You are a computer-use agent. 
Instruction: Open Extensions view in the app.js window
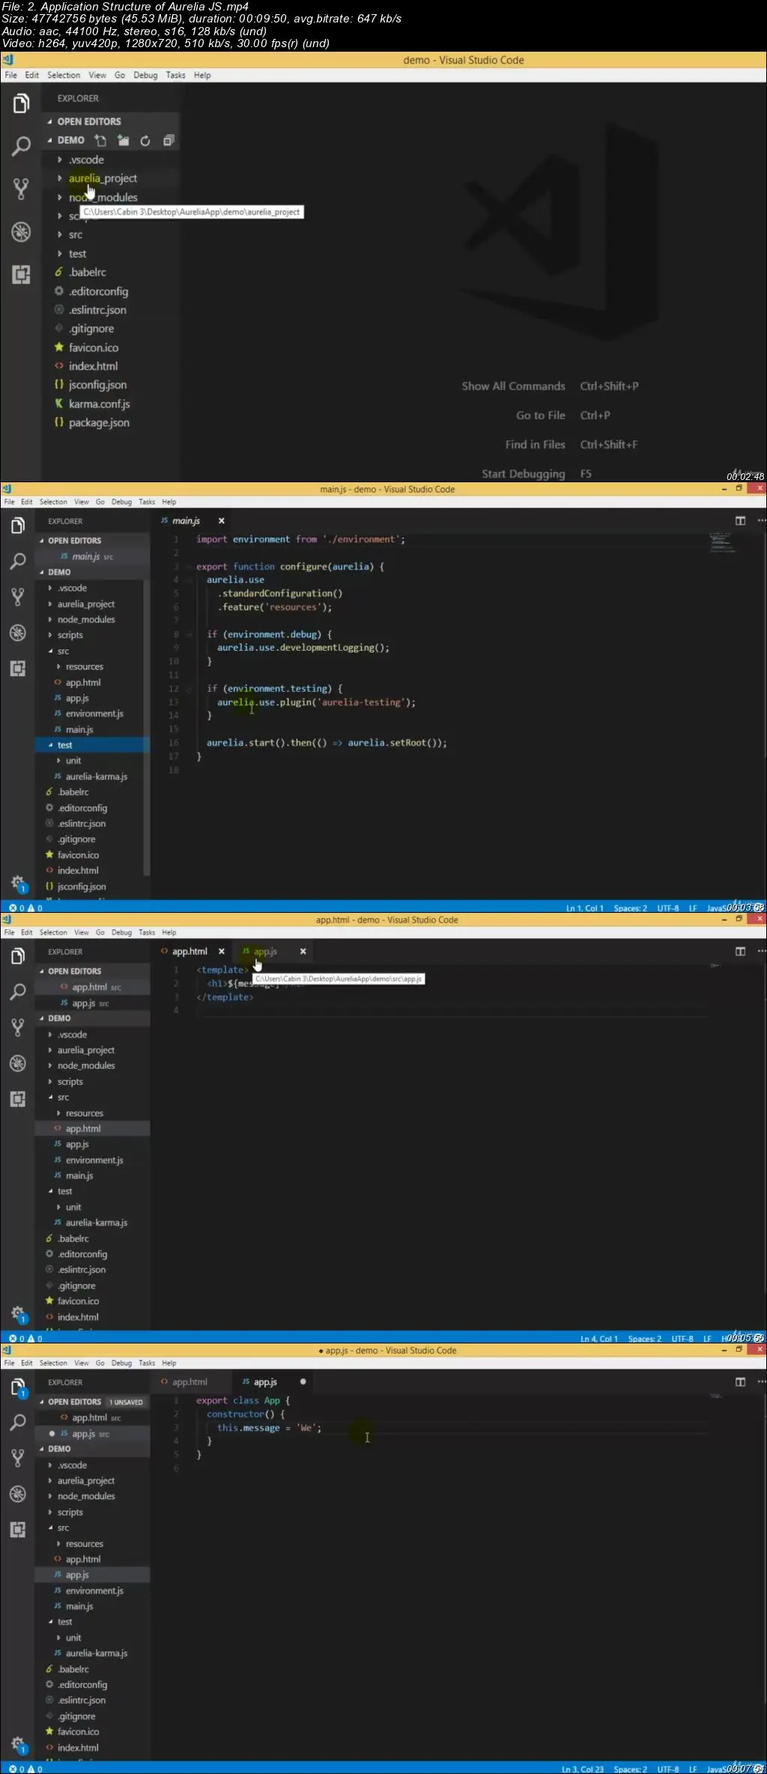(x=18, y=1529)
